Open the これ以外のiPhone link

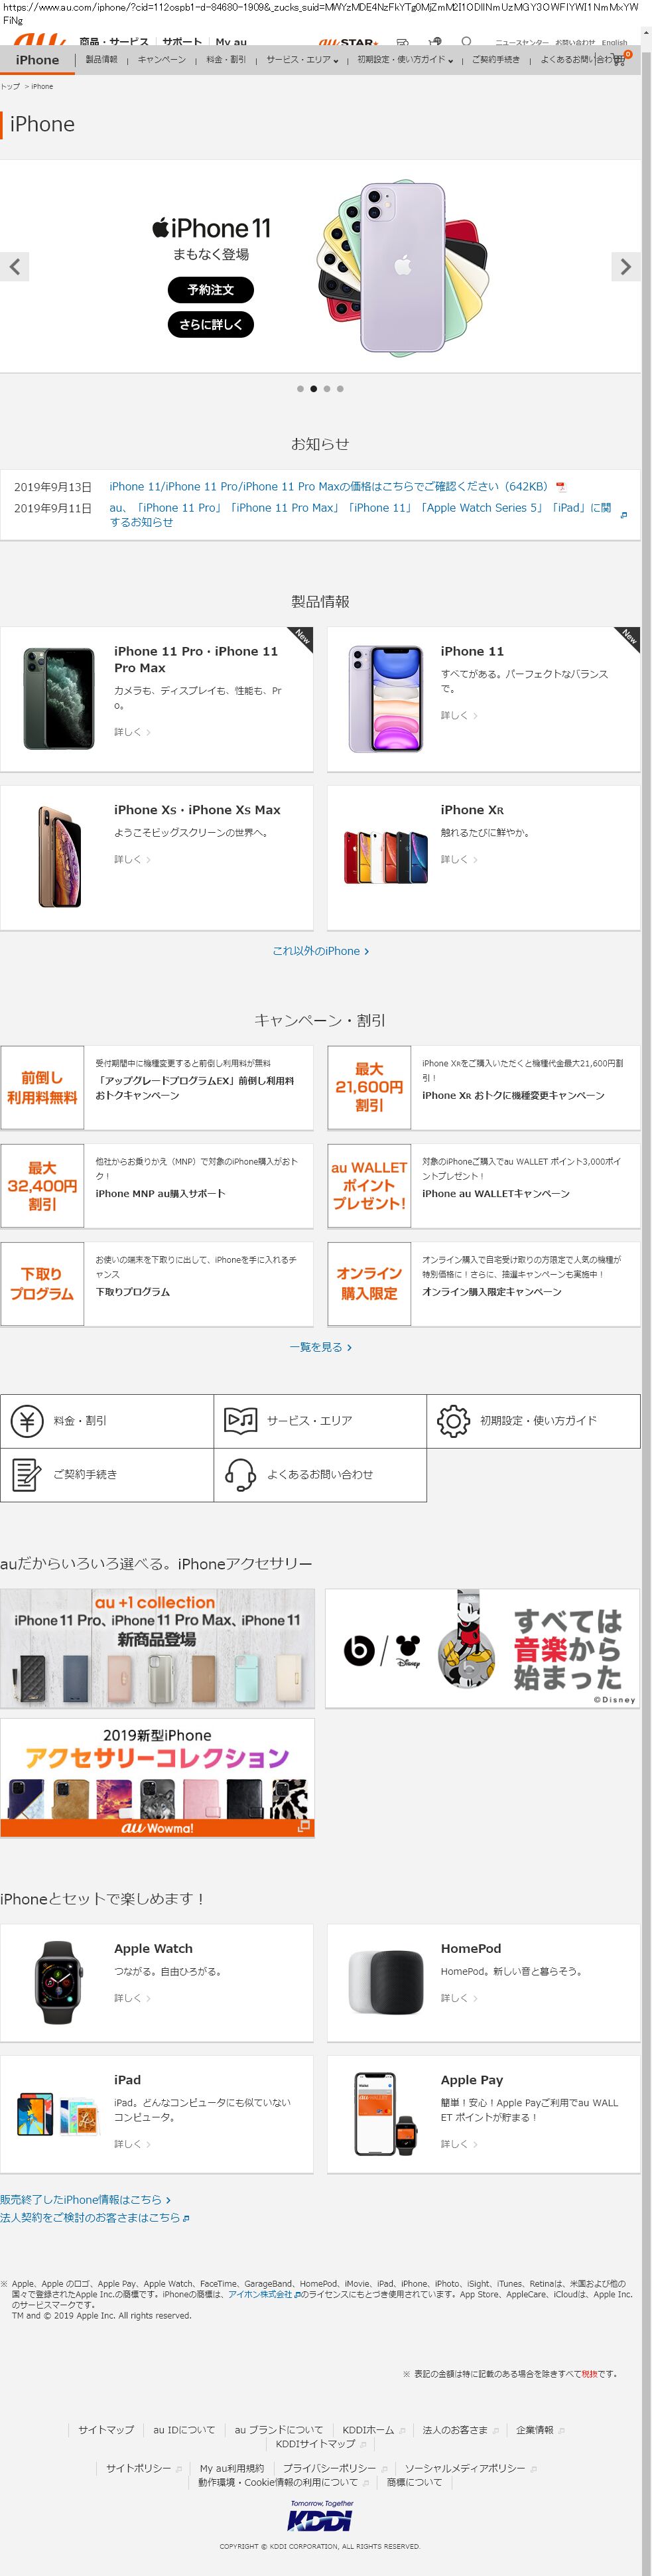[320, 951]
